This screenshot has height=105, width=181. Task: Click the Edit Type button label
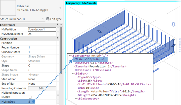coord(56,19)
